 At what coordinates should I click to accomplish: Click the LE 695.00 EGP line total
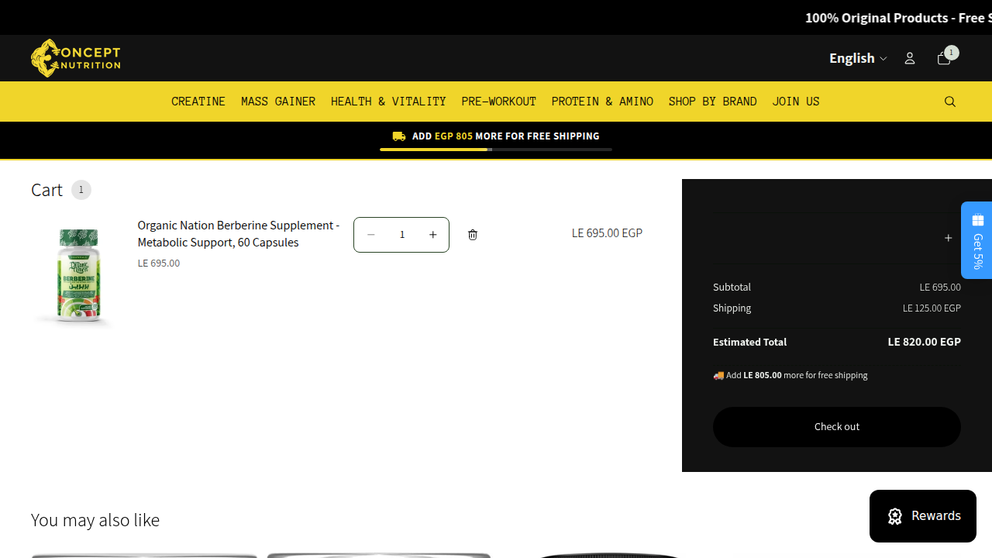click(607, 232)
